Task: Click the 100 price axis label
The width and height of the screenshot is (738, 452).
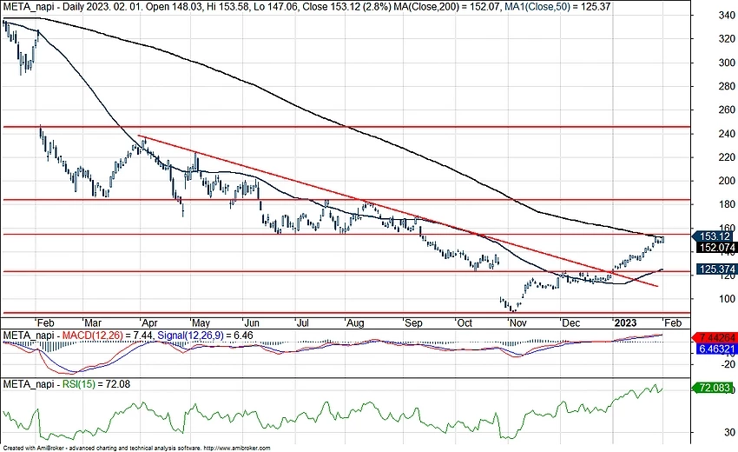Action: pyautogui.click(x=726, y=299)
